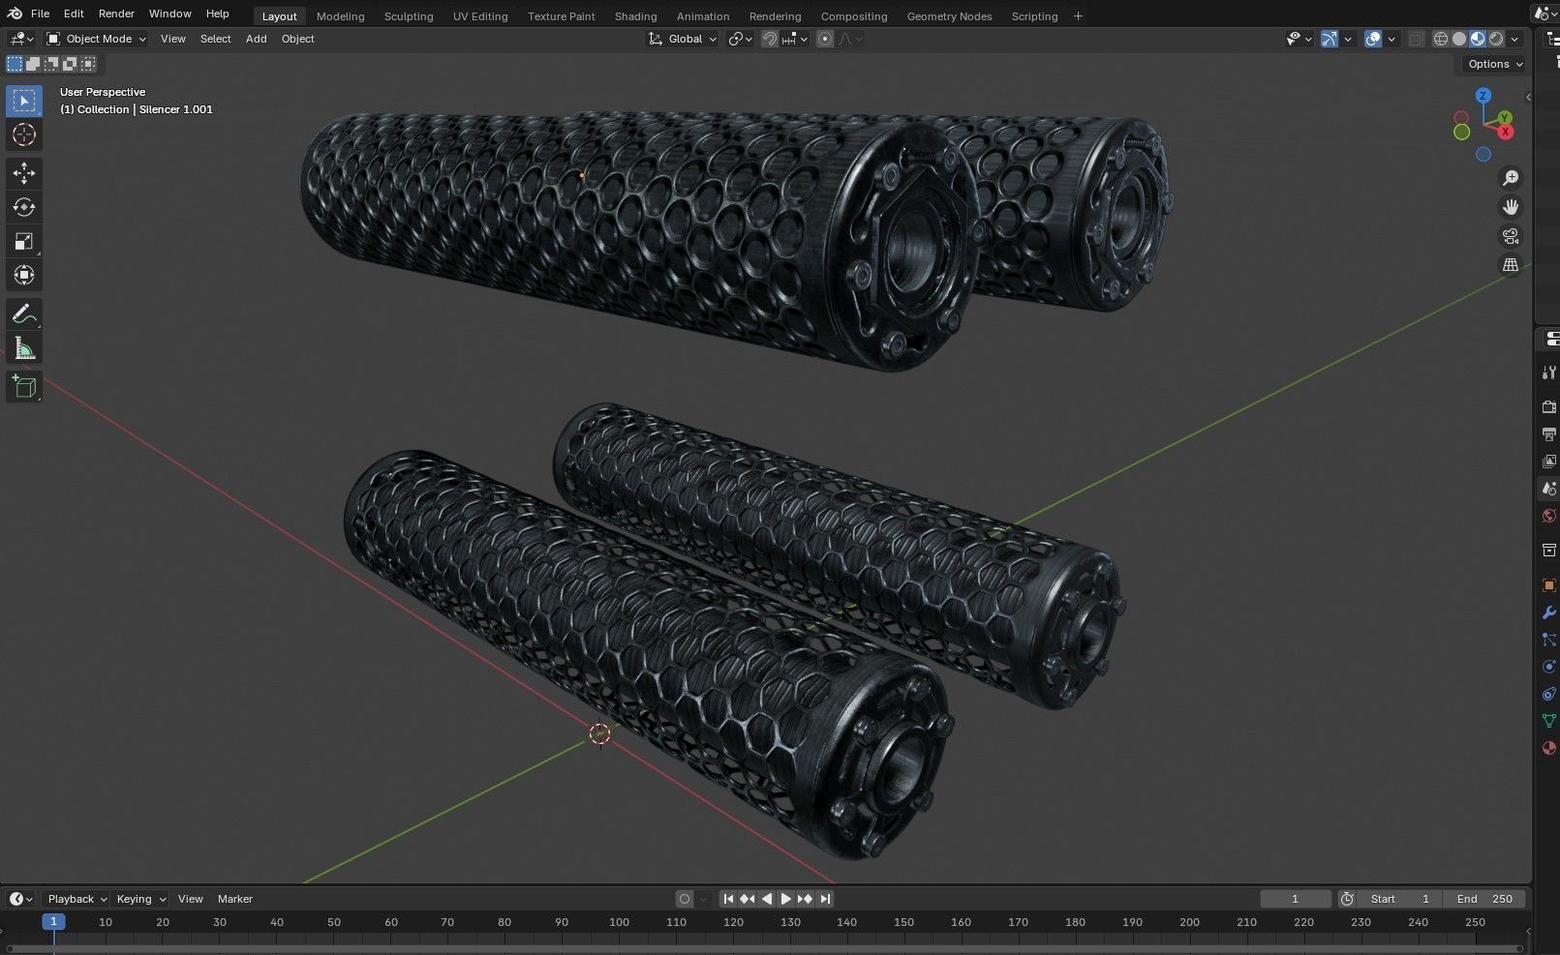Viewport: 1560px width, 955px height.
Task: Toggle viewport overlays
Action: pos(1373,39)
